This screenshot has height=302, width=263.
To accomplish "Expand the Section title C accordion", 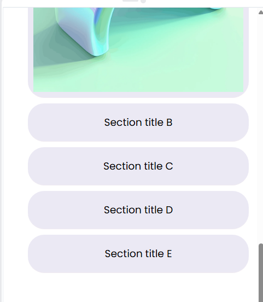I will [x=138, y=166].
